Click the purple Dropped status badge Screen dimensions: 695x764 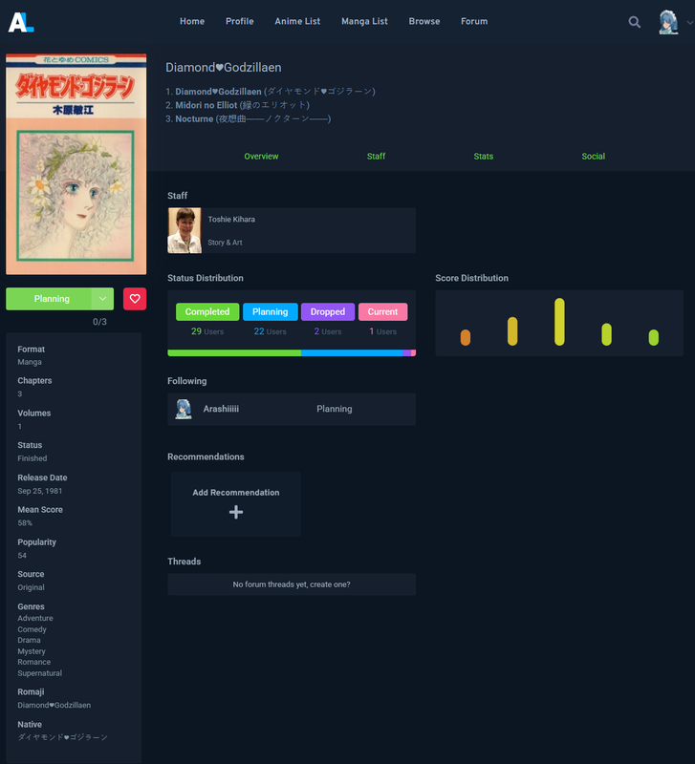pos(328,312)
